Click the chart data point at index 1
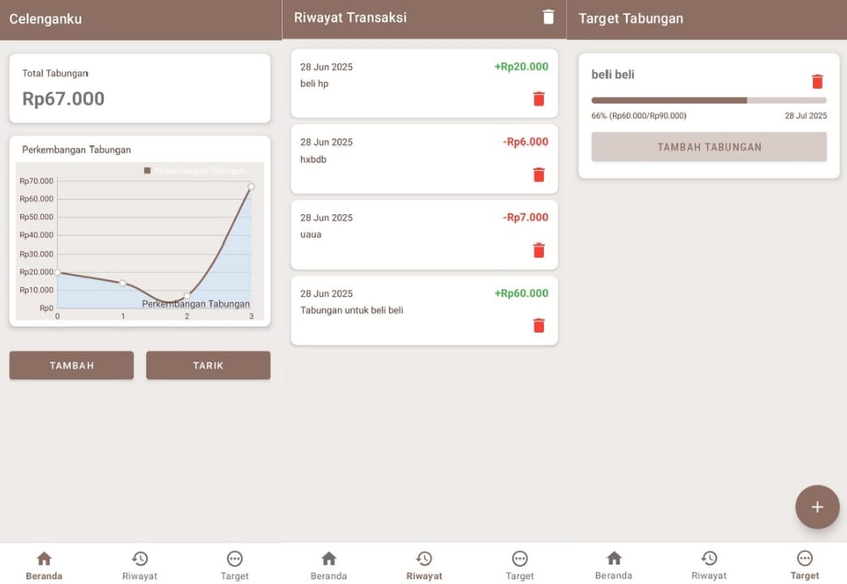This screenshot has height=584, width=847. pos(123,283)
